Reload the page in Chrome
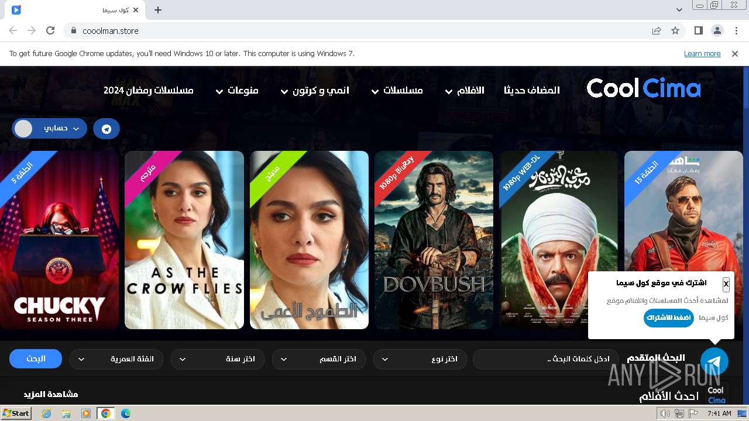This screenshot has width=749, height=421. coord(50,30)
